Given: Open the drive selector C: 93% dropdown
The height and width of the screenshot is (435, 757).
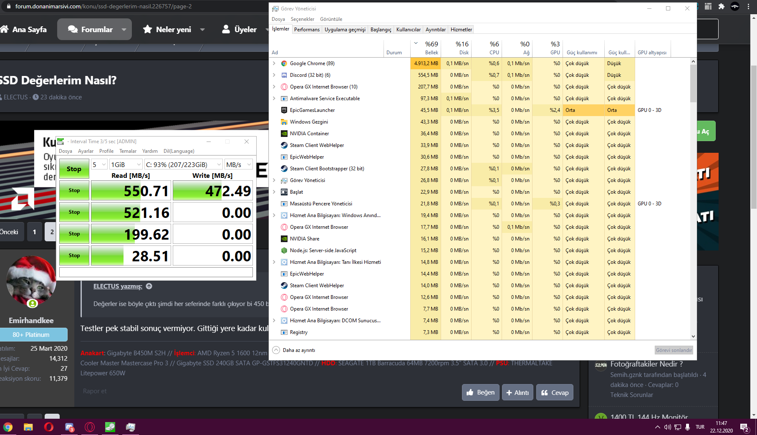Looking at the screenshot, I should [x=184, y=164].
